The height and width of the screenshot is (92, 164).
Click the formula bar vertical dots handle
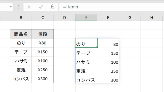[x=18, y=7]
